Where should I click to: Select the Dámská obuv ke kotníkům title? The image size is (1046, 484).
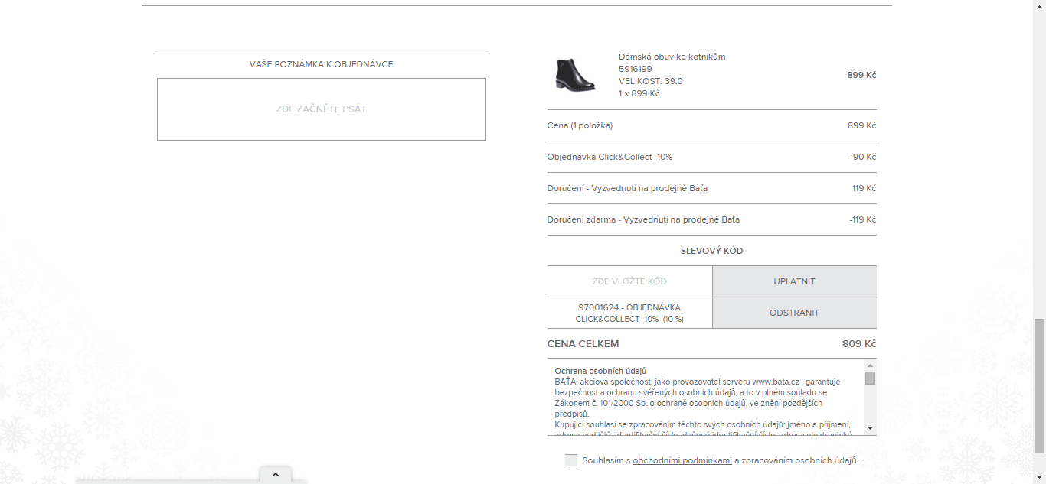672,57
